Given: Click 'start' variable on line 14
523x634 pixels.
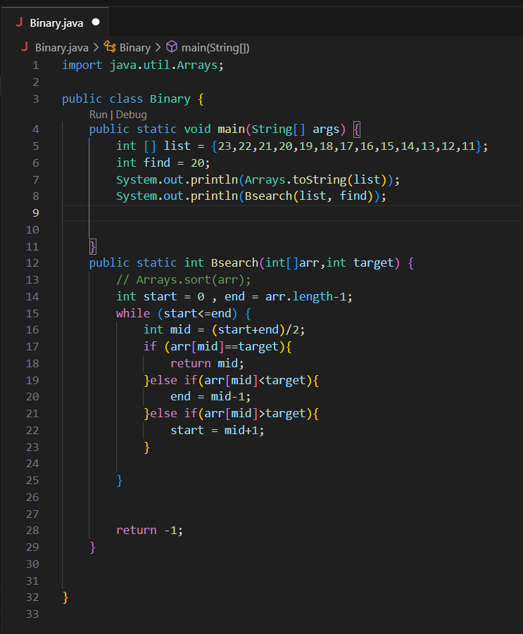Looking at the screenshot, I should [x=160, y=296].
